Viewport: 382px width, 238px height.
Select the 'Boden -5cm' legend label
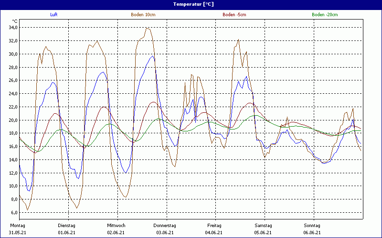tap(234, 15)
